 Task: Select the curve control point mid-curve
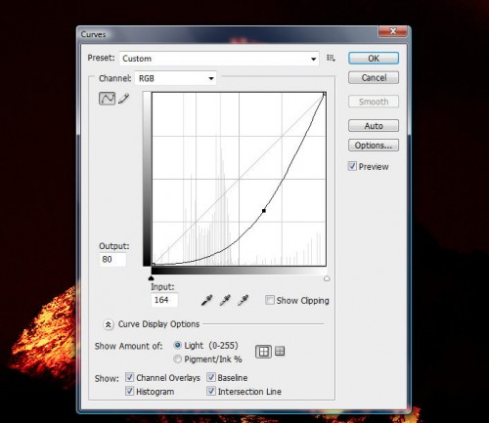click(264, 211)
